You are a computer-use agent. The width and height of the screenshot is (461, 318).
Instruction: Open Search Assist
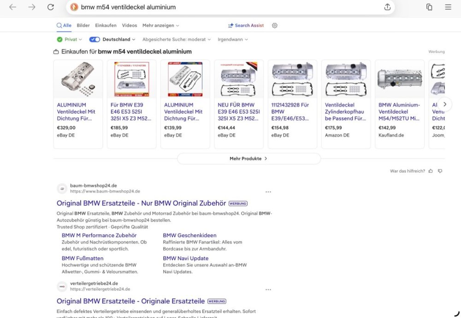coord(246,25)
